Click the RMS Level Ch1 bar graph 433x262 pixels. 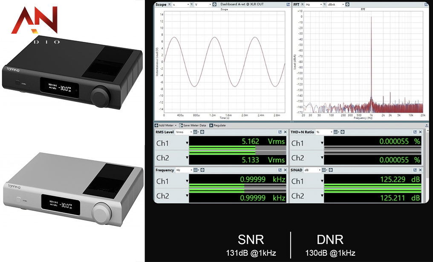[x=237, y=148]
